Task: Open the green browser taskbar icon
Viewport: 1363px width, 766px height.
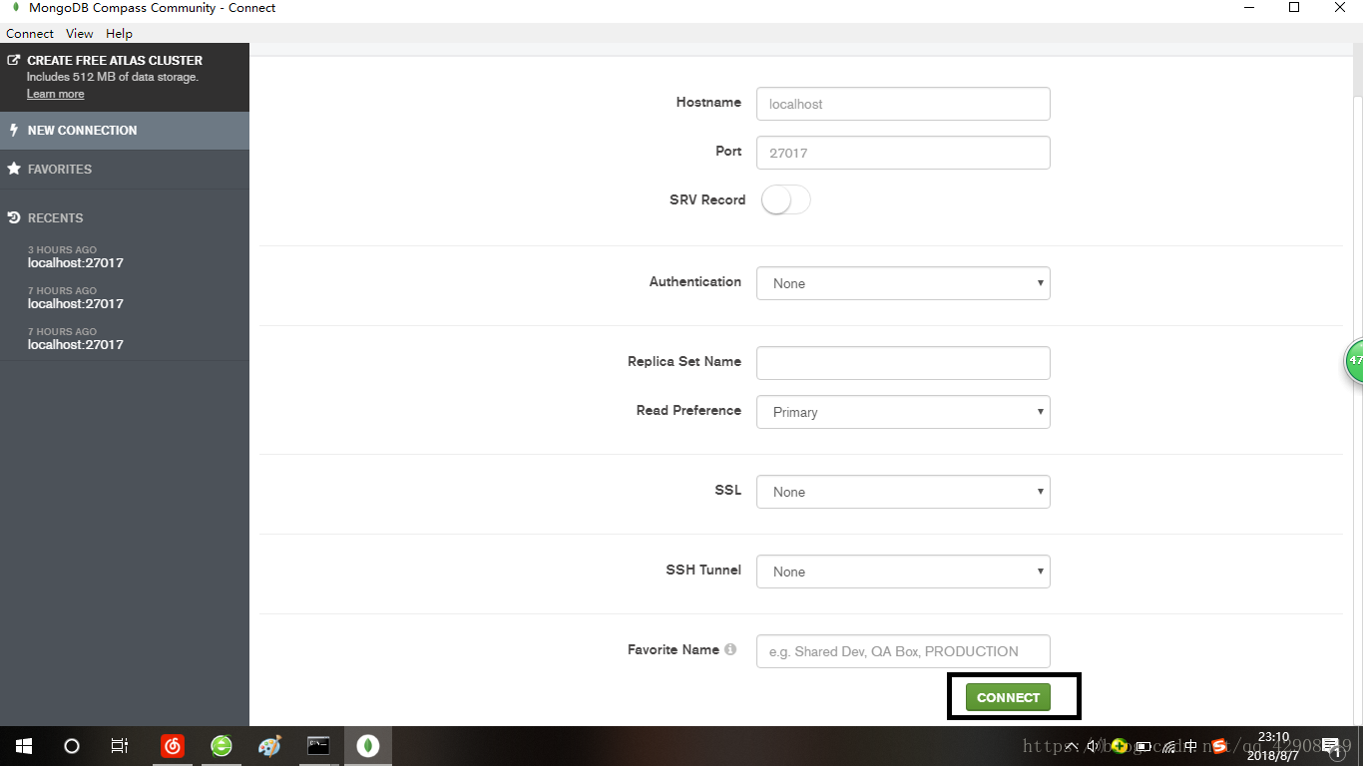Action: pyautogui.click(x=222, y=746)
